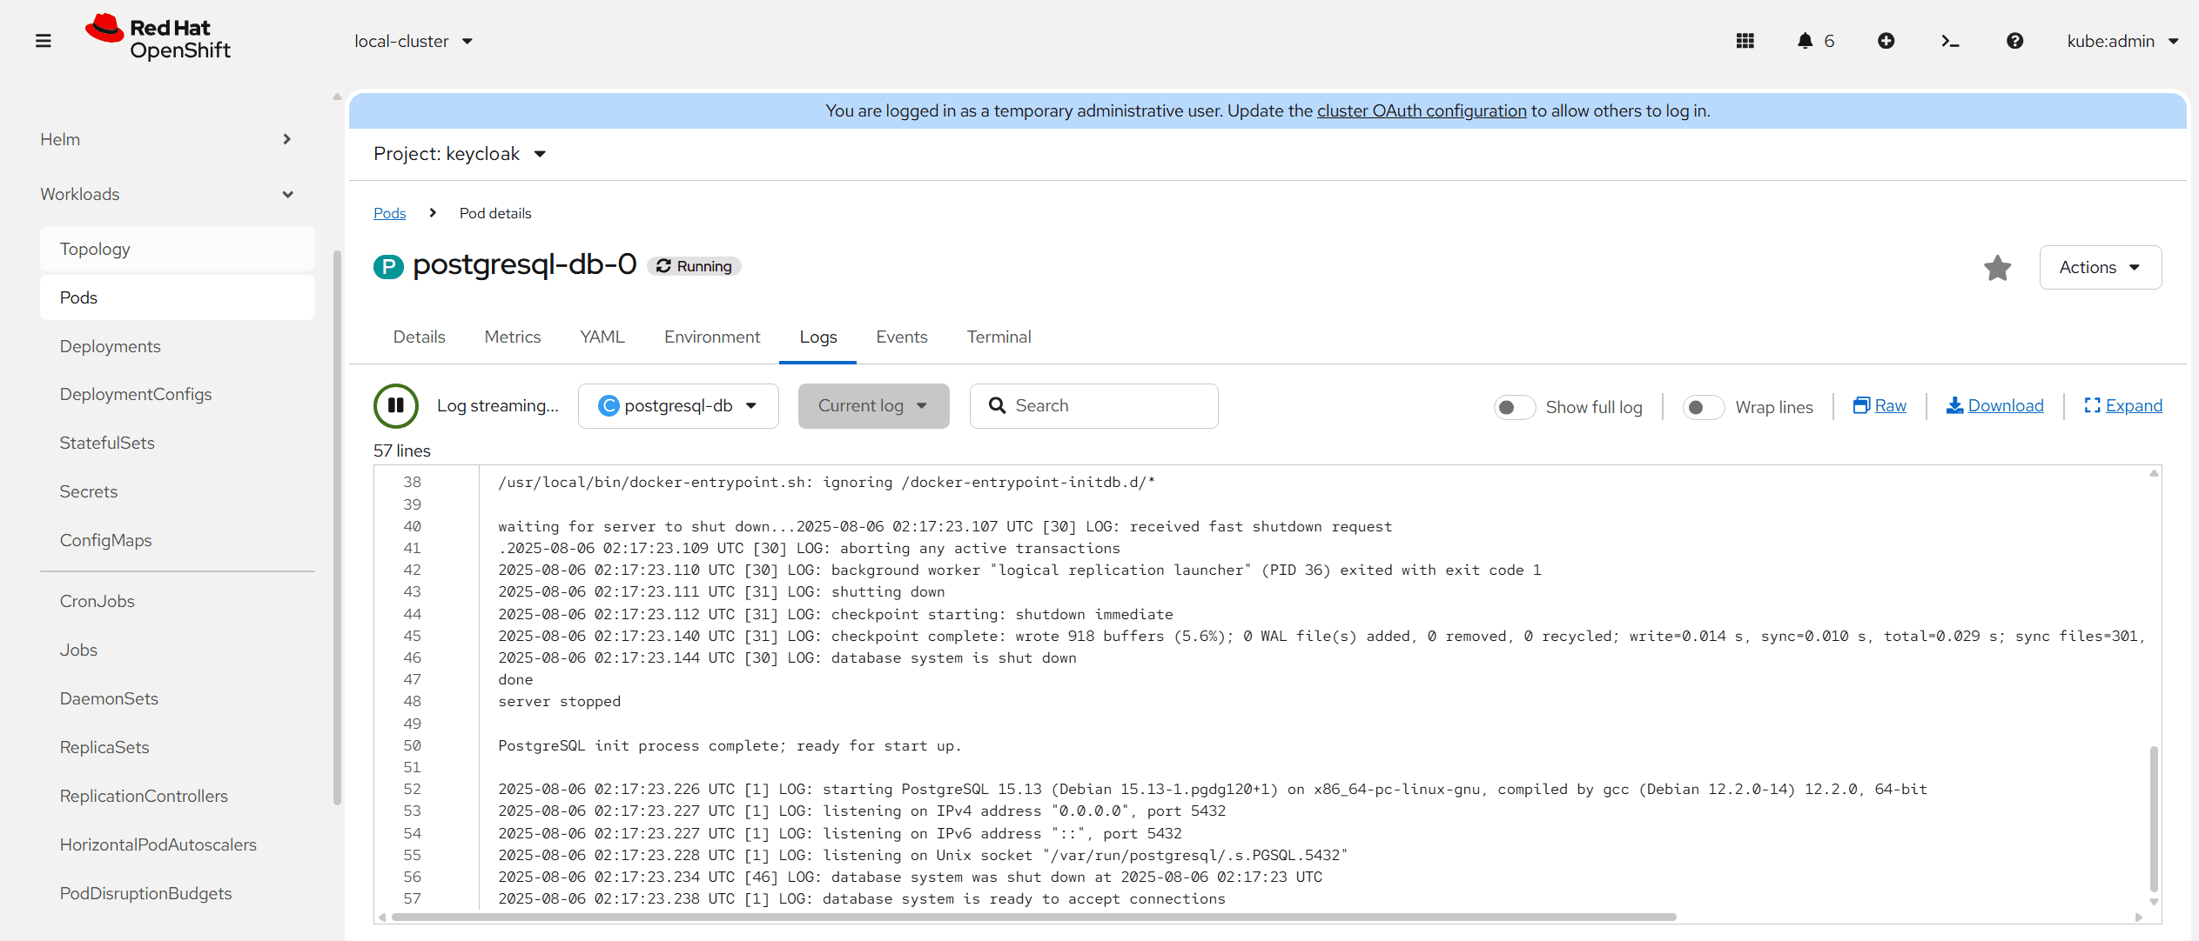Screen dimensions: 2199x941
Task: Click the sidebar navigation scrollbar
Action: pyautogui.click(x=337, y=528)
